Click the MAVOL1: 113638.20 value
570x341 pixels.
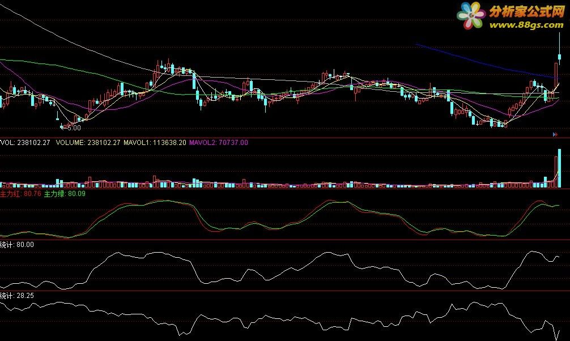[155, 143]
